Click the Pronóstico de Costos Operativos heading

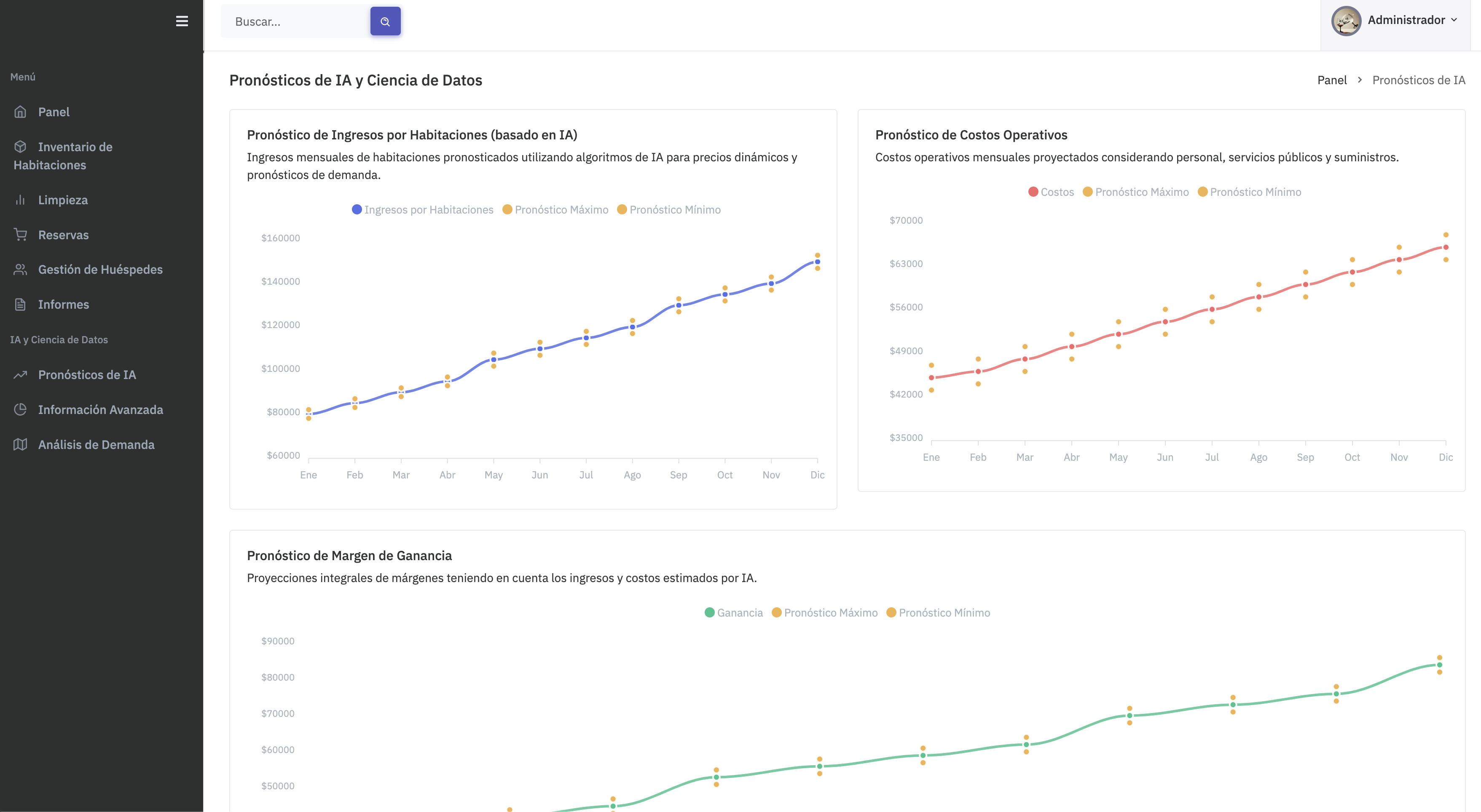971,134
